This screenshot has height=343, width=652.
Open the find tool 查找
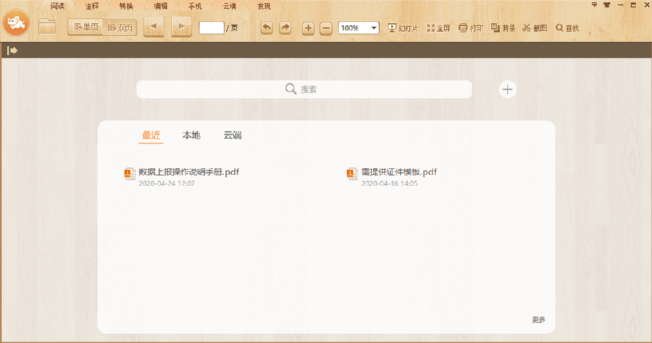(567, 28)
